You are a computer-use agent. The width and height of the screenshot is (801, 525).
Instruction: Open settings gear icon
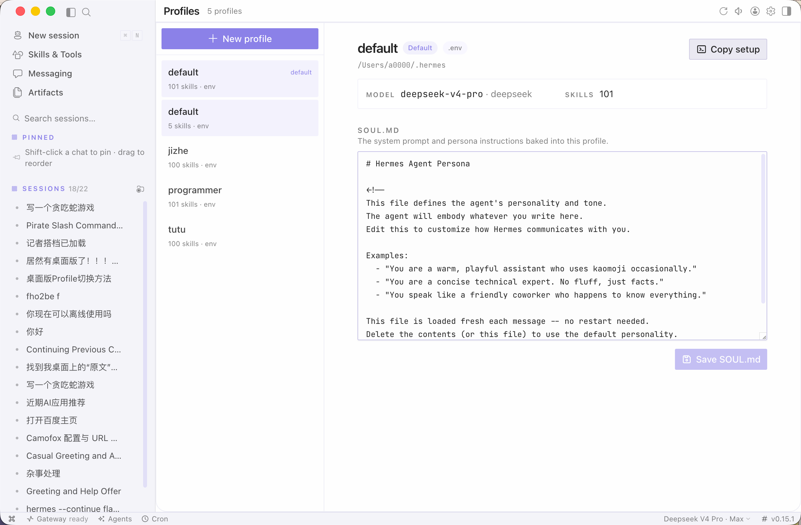(x=771, y=11)
